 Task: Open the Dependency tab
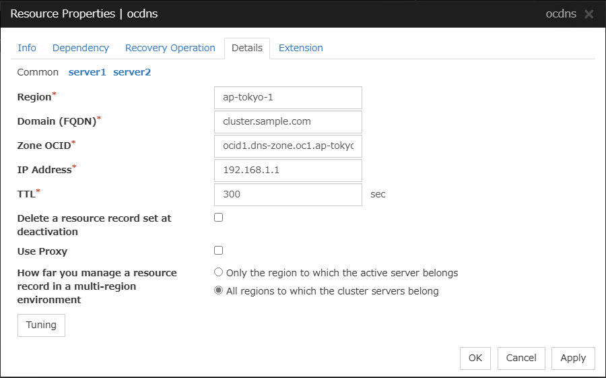coord(80,49)
